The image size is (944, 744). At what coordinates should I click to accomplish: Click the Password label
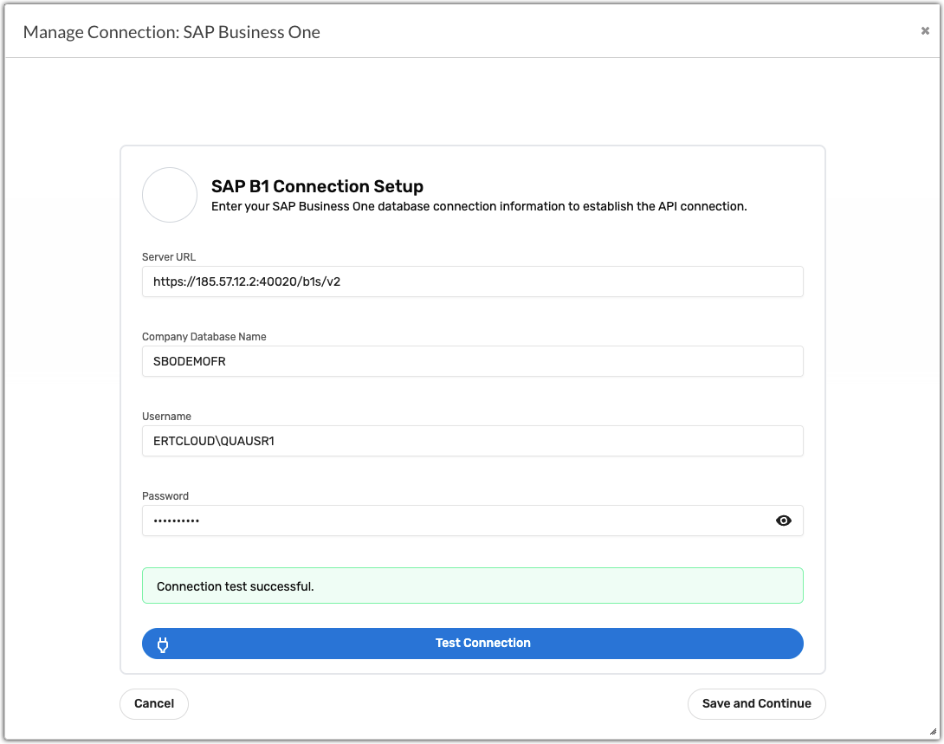pyautogui.click(x=165, y=496)
